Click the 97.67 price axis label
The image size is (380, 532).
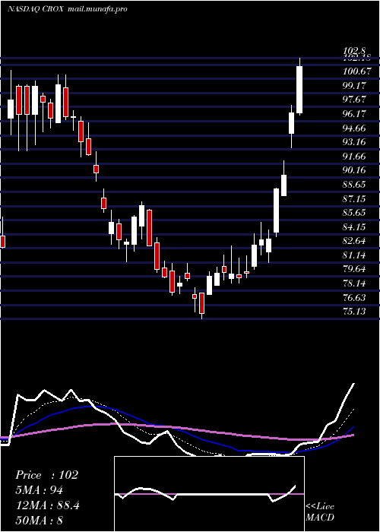click(x=355, y=100)
